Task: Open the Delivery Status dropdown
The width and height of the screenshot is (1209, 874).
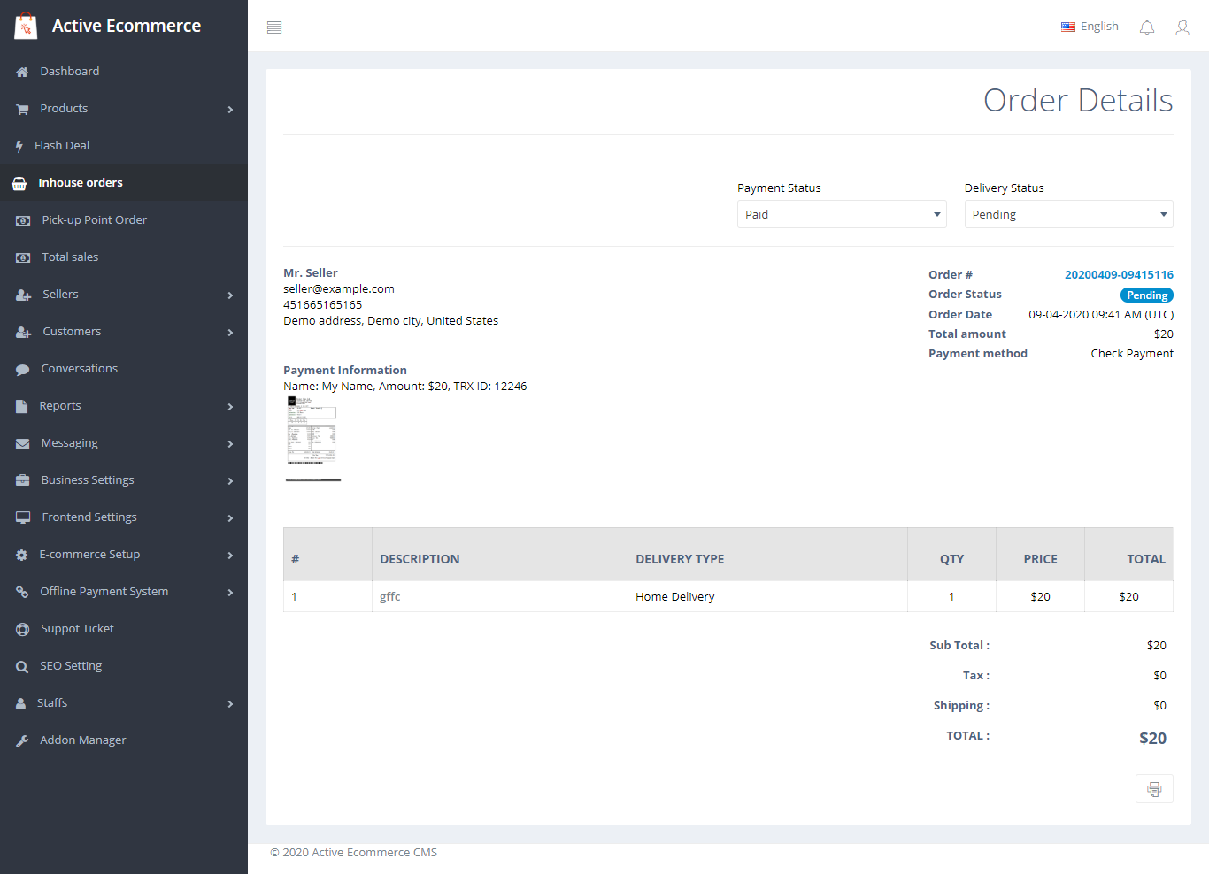Action: (1068, 214)
